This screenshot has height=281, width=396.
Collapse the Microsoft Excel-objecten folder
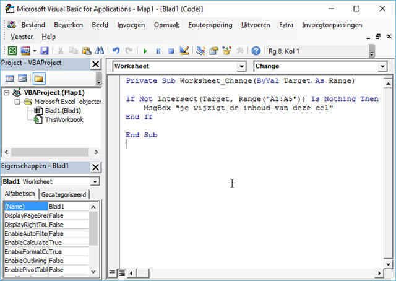tap(17, 102)
